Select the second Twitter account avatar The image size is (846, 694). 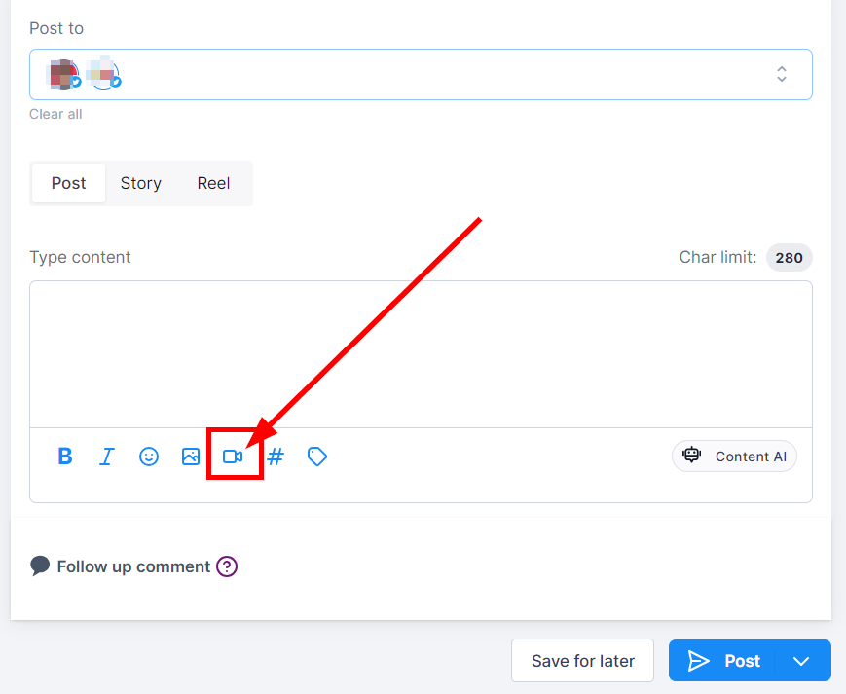pyautogui.click(x=105, y=74)
